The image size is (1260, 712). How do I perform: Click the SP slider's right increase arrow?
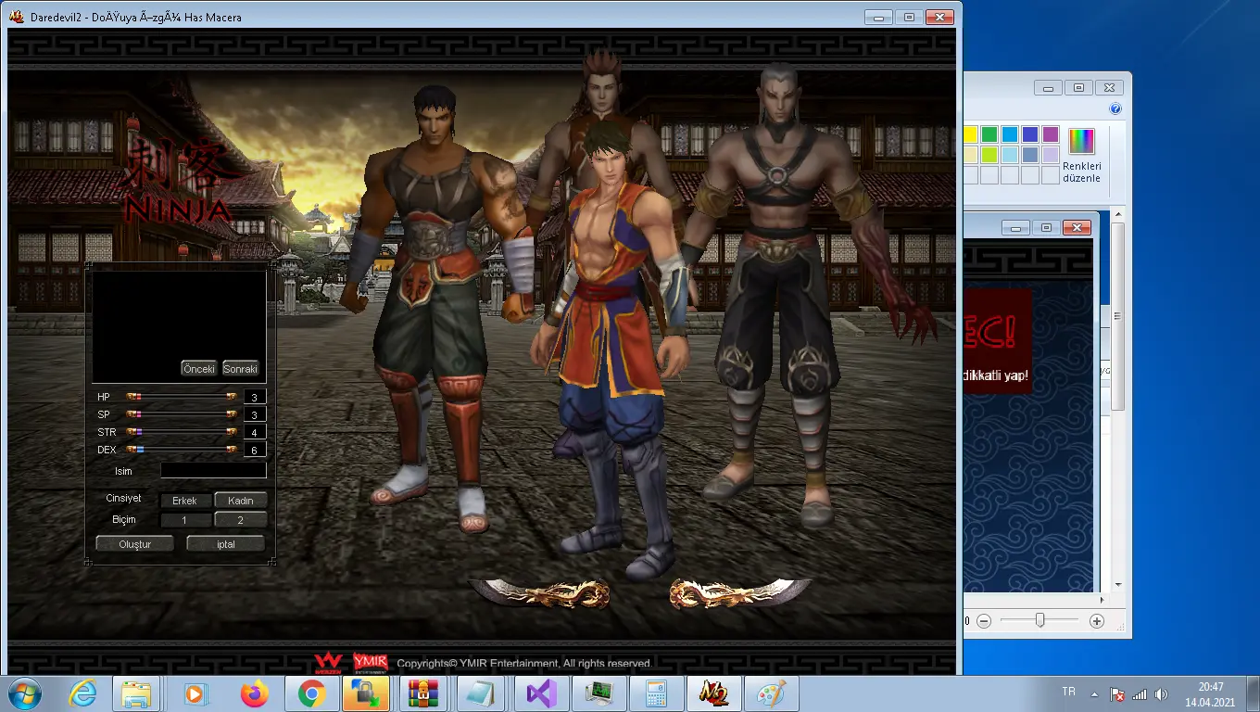coord(232,414)
